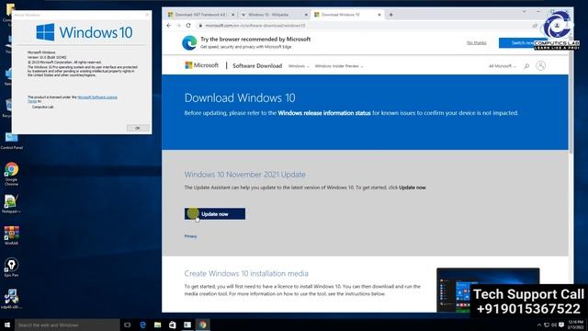Screen dimensions: 588x331
Task: Click the Chrome address bar URL
Action: 255,26
